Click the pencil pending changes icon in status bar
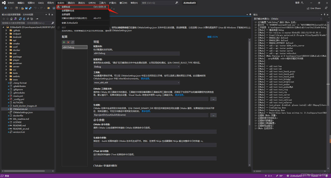The image size is (331, 178). (x=277, y=176)
